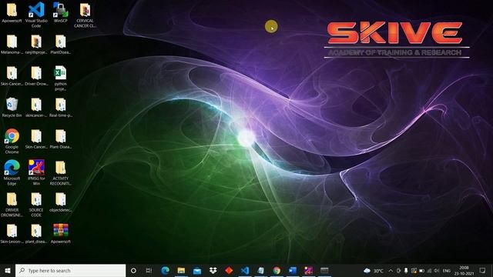
Task: Select the Driver-Drow... folder
Action: pyautogui.click(x=36, y=76)
